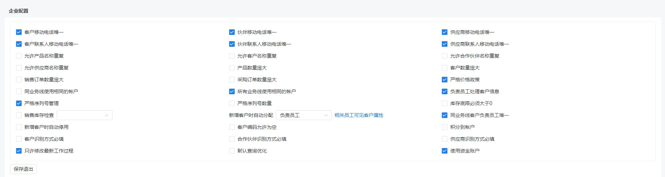Uncheck 同业务线客户负责员工唯一
The image size is (665, 177).
point(445,115)
